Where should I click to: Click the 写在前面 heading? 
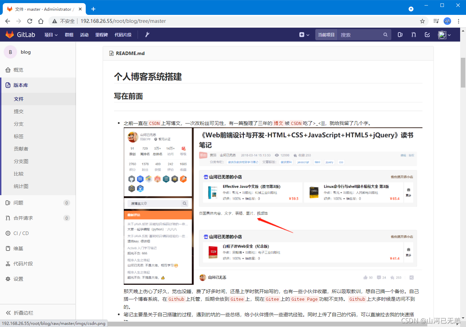tap(129, 96)
